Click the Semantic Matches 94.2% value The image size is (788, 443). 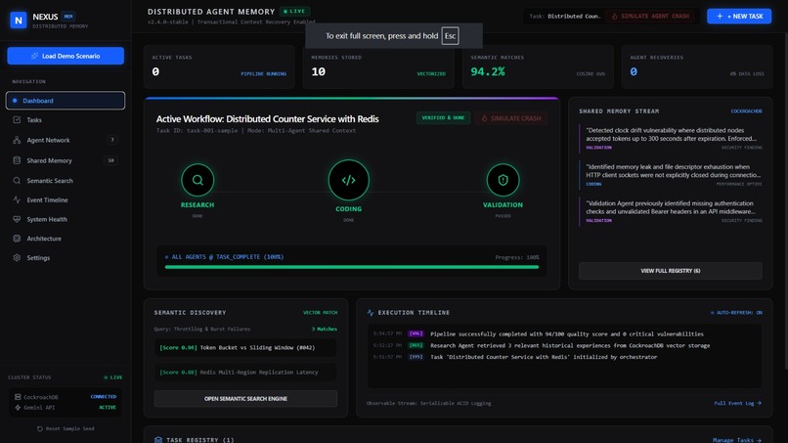[488, 72]
